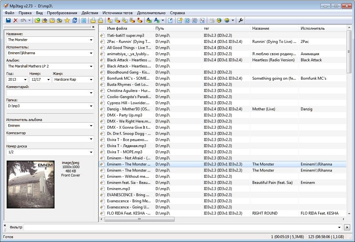Open the auto-numbering wizard icon
Image resolution: width=355 pixels, height=242 pixels.
click(x=202, y=20)
